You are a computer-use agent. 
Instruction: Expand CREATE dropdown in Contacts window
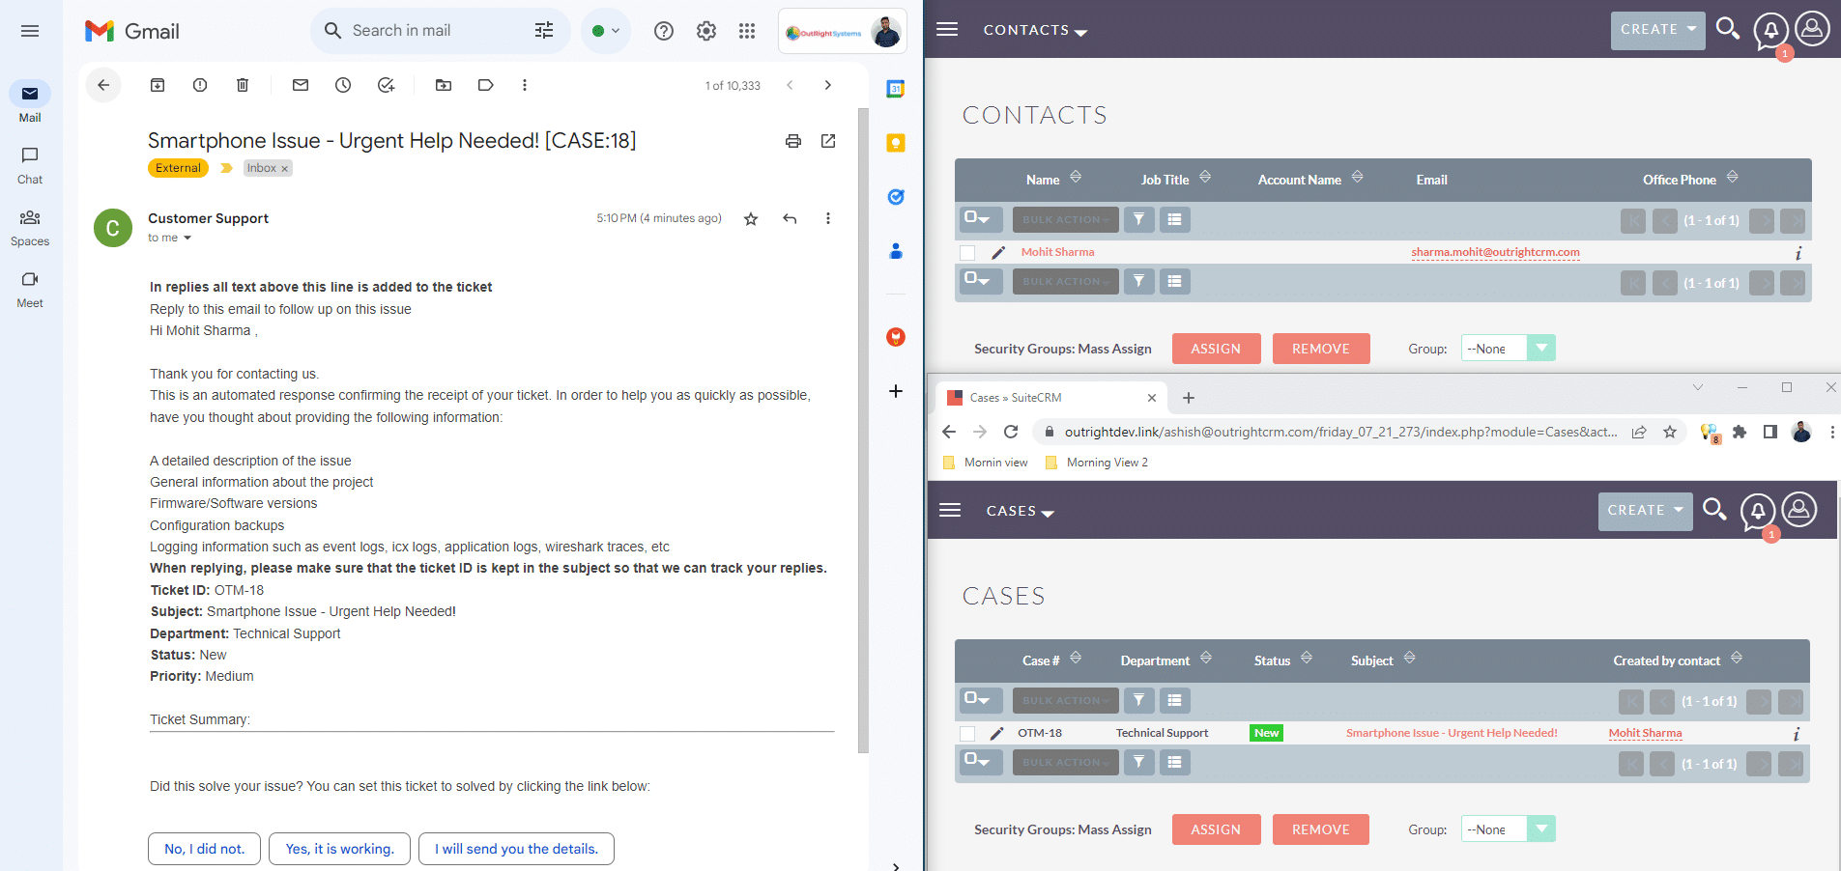(1658, 30)
